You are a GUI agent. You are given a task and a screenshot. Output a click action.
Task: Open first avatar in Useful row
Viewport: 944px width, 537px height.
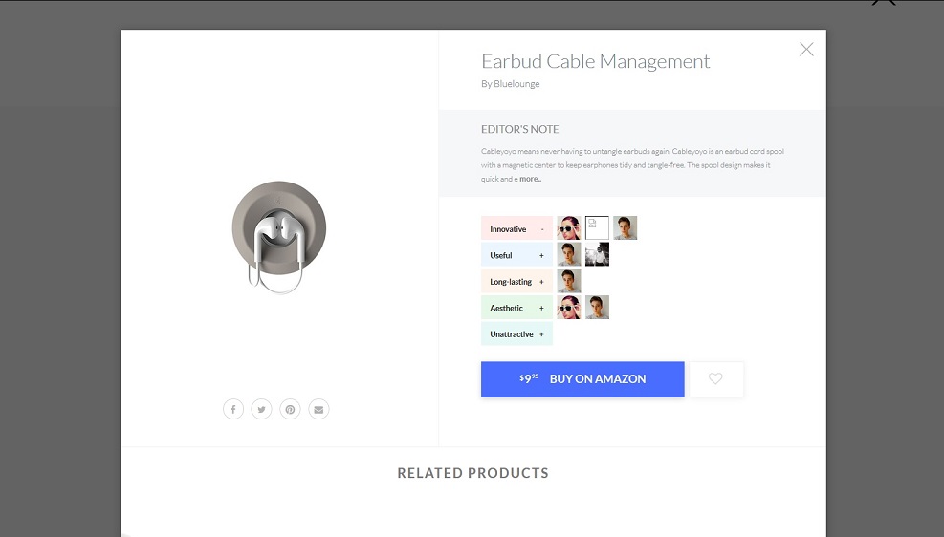tap(569, 254)
